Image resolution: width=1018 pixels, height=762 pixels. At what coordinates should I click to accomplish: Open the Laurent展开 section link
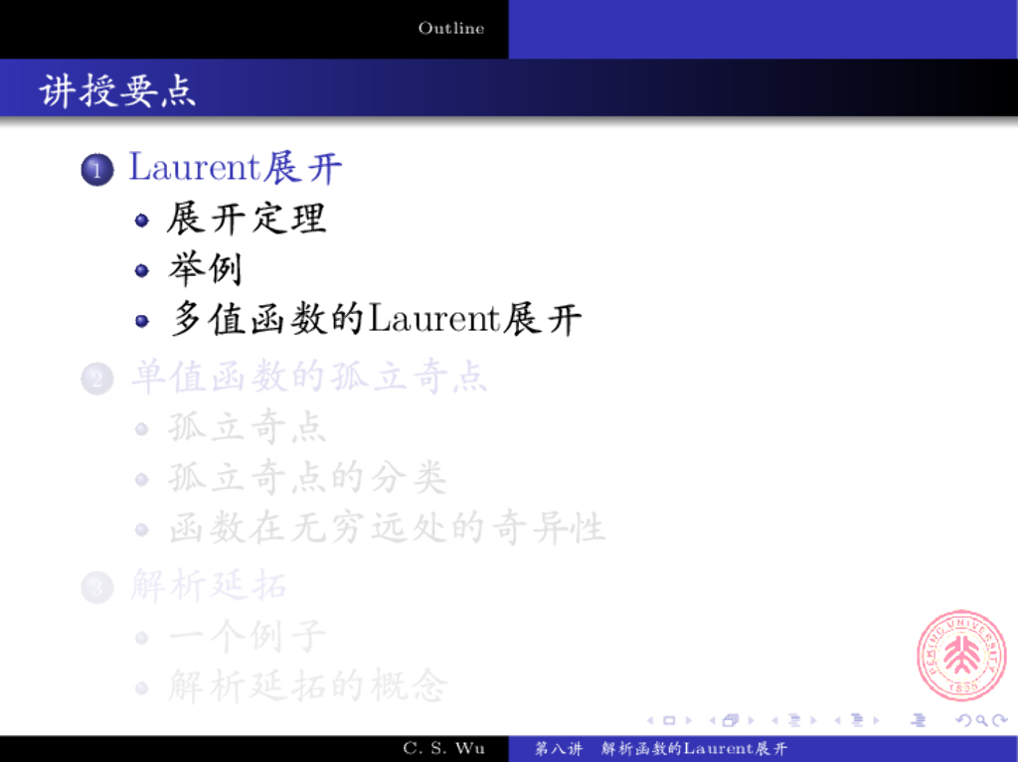[x=235, y=168]
